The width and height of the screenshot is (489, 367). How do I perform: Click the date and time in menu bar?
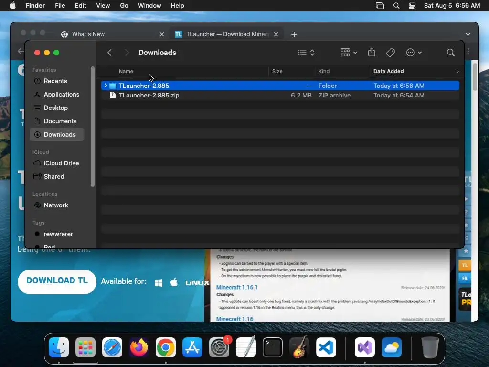pyautogui.click(x=452, y=6)
